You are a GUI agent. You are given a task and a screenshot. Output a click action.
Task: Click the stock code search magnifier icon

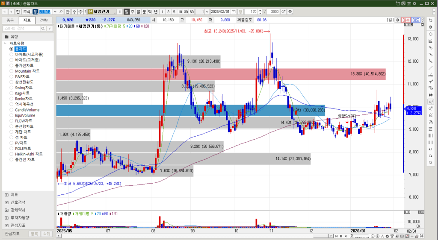(x=62, y=12)
